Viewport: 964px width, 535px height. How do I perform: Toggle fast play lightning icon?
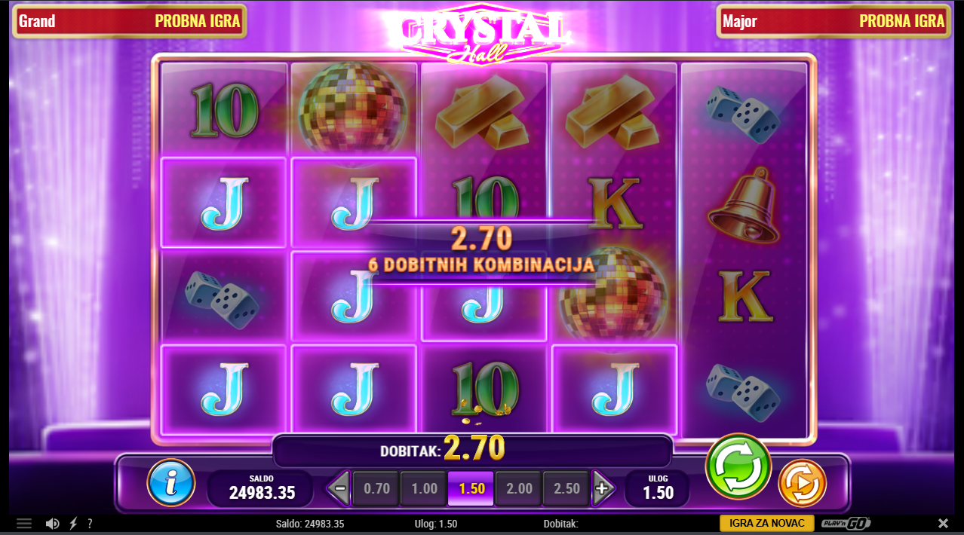(x=73, y=523)
